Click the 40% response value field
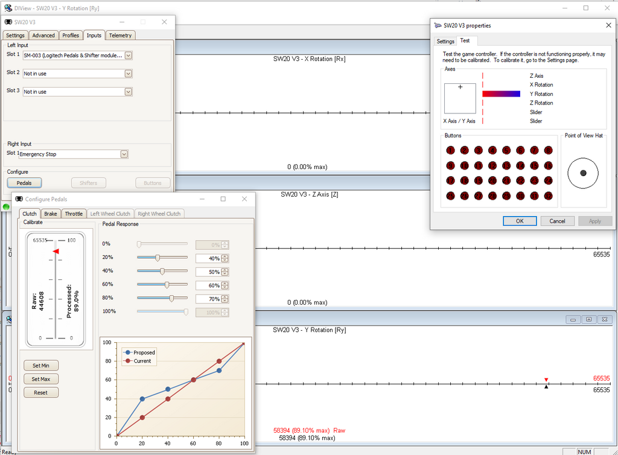Image resolution: width=618 pixels, height=455 pixels. pos(208,271)
